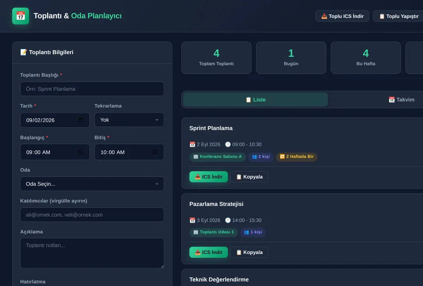Copy the Pazarlama Stratejisi meeting
The height and width of the screenshot is (286, 423).
tap(249, 252)
